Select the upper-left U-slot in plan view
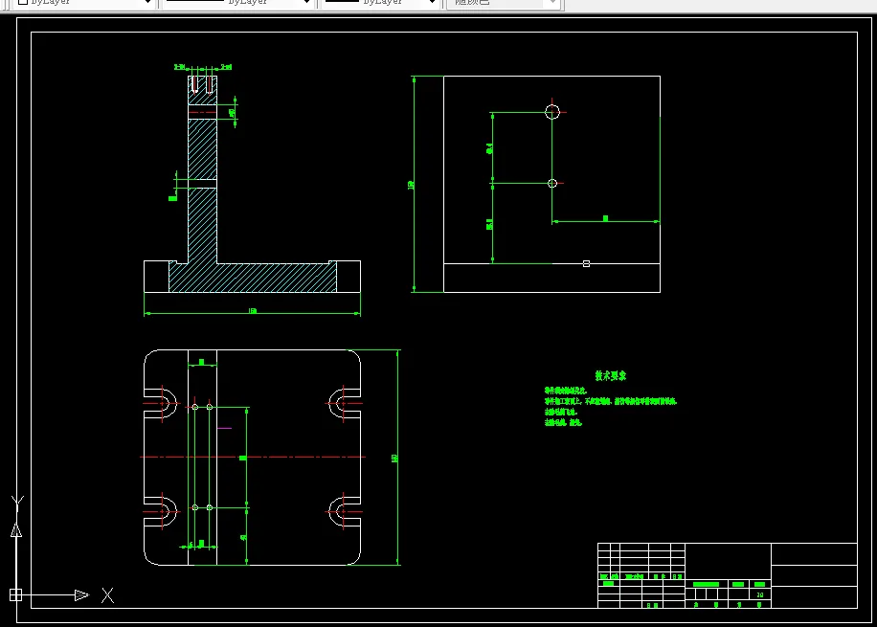Image resolution: width=877 pixels, height=627 pixels. click(161, 403)
